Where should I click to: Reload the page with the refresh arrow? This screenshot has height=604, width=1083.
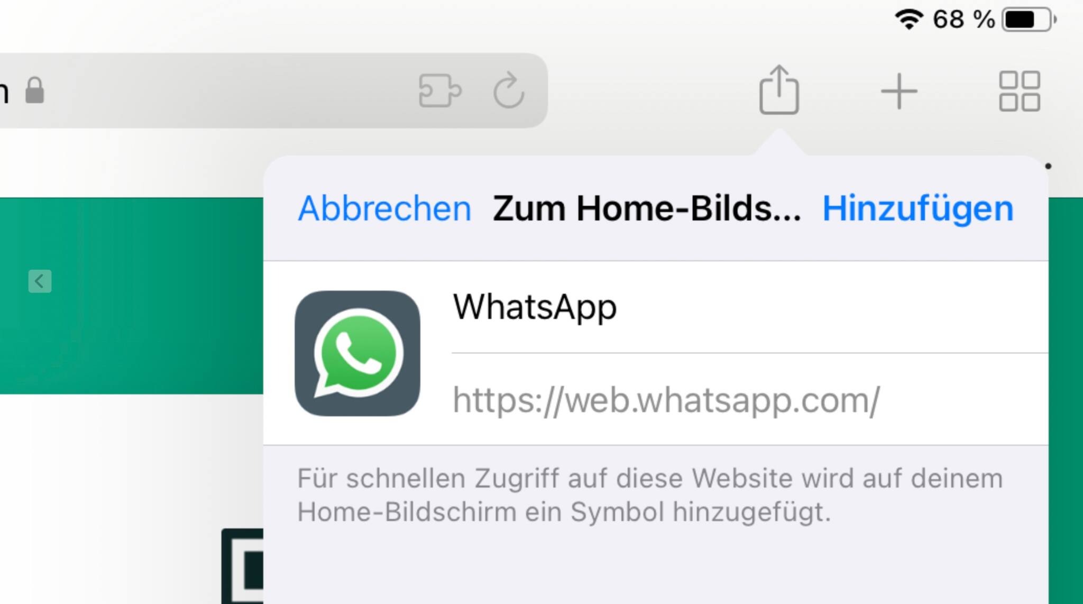point(508,90)
